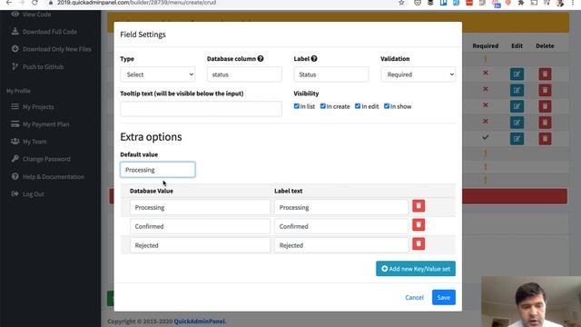Open the browser three-dot menu
581x327 pixels.
click(573, 3)
